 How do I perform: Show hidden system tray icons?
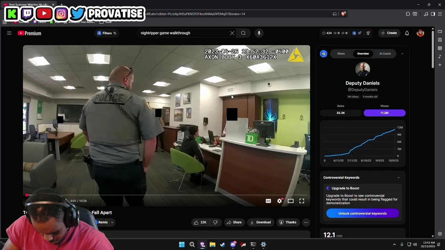pyautogui.click(x=394, y=244)
